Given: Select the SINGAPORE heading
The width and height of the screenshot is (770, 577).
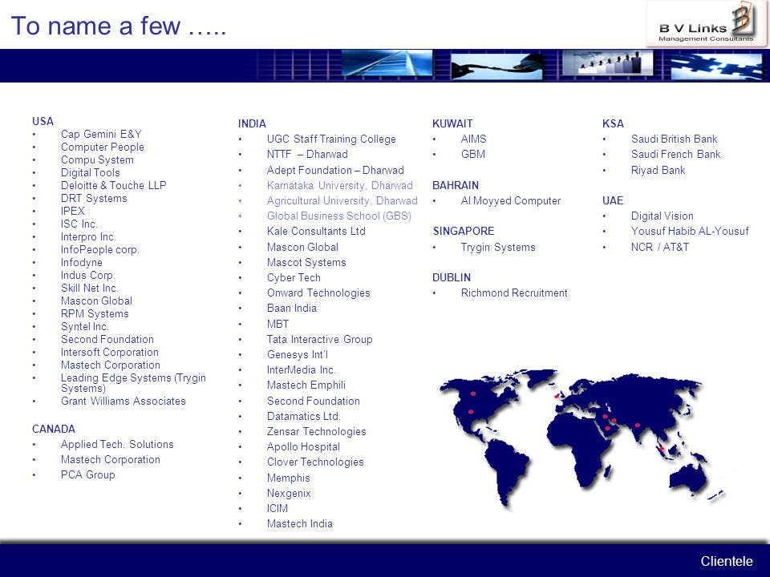Looking at the screenshot, I should coord(463,231).
